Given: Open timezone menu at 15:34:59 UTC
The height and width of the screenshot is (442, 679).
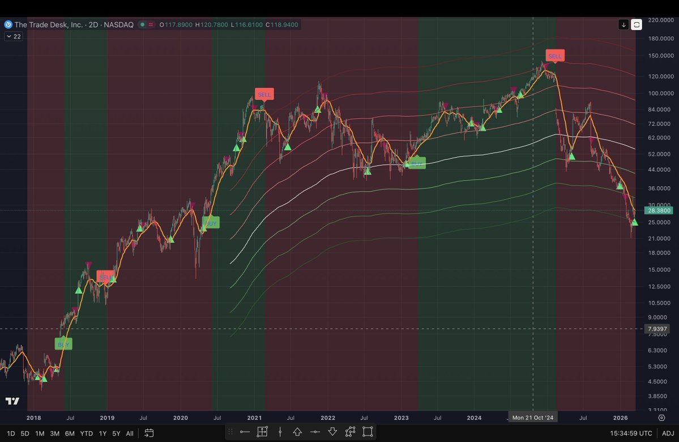Looking at the screenshot, I should click(631, 433).
